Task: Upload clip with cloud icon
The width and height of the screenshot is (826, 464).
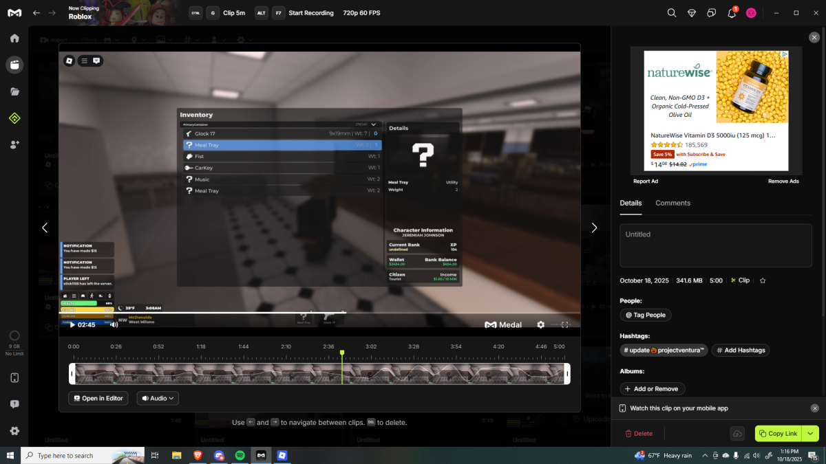Action: [737, 434]
